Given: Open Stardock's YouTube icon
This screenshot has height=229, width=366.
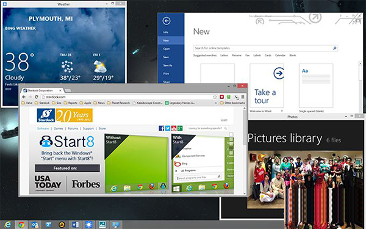Looking at the screenshot, I should point(174,128).
